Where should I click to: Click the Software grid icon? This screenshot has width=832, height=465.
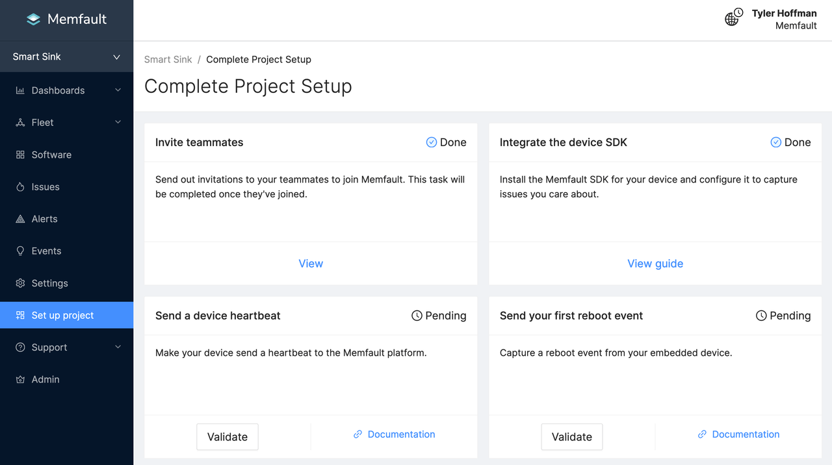click(20, 155)
